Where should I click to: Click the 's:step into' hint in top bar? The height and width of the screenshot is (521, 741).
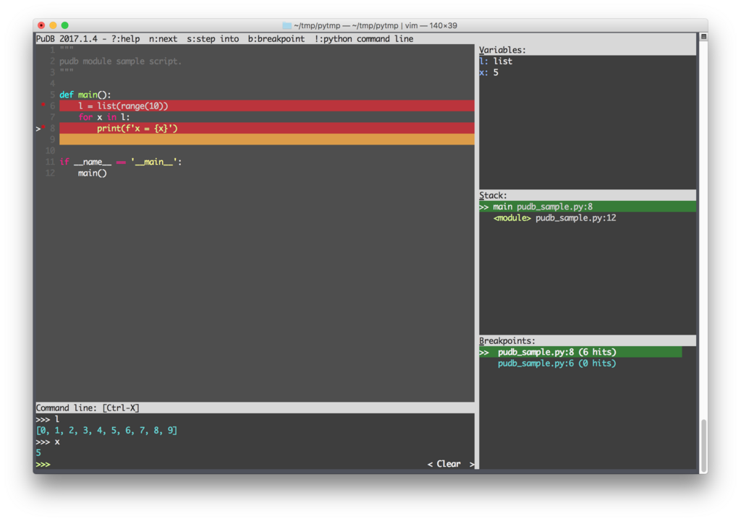tap(213, 39)
